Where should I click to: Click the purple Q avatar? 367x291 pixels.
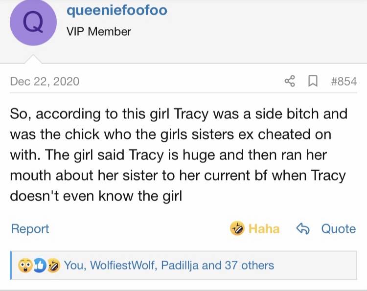[x=33, y=22]
